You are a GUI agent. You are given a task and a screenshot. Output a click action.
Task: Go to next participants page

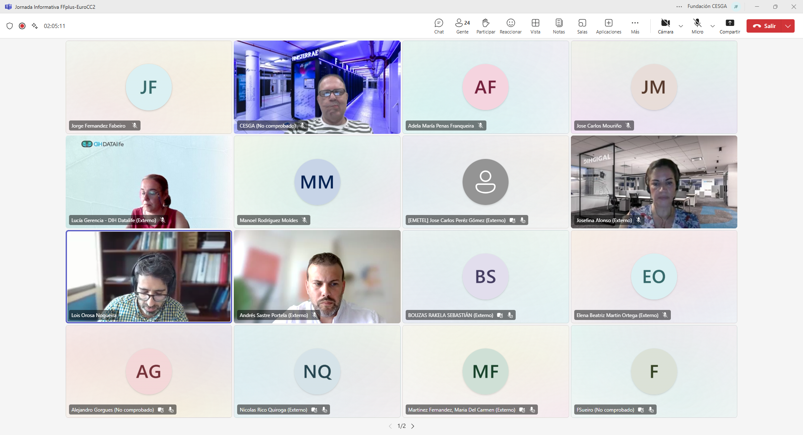413,426
